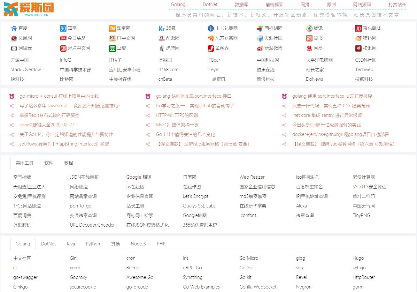Click the 知乎 blue icon
Image resolution: width=417 pixels, height=292 pixels.
point(63,28)
